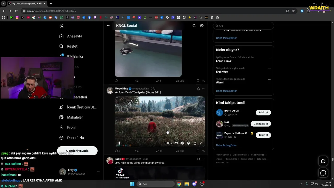
Task: Enter video fullscreen mode
Action: [201, 143]
